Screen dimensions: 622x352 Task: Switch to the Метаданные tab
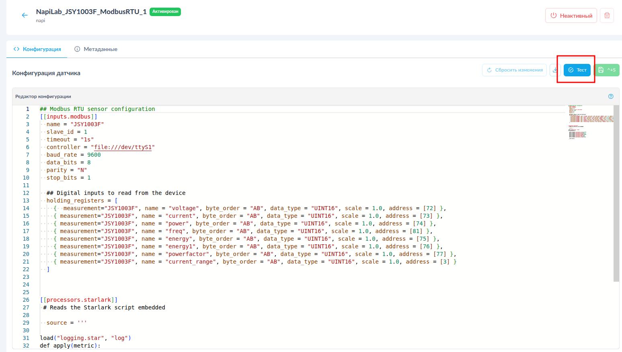(96, 49)
